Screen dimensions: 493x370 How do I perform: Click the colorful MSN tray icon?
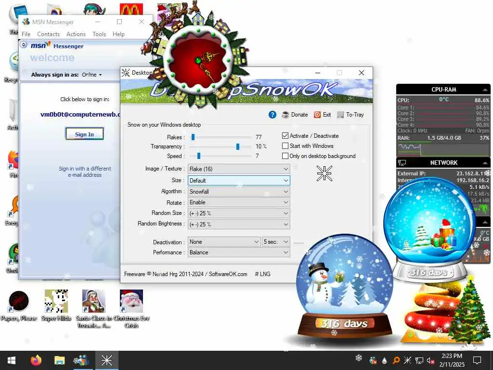pos(373,360)
